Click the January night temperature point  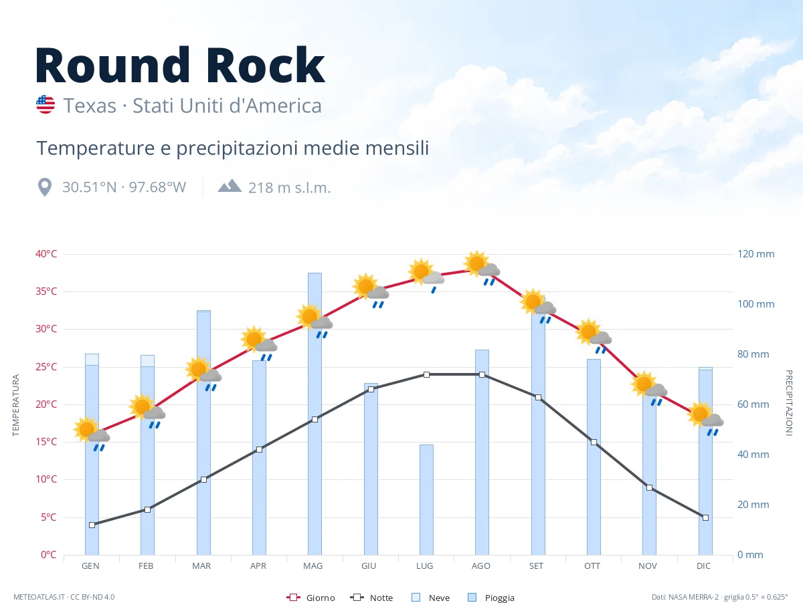click(92, 525)
